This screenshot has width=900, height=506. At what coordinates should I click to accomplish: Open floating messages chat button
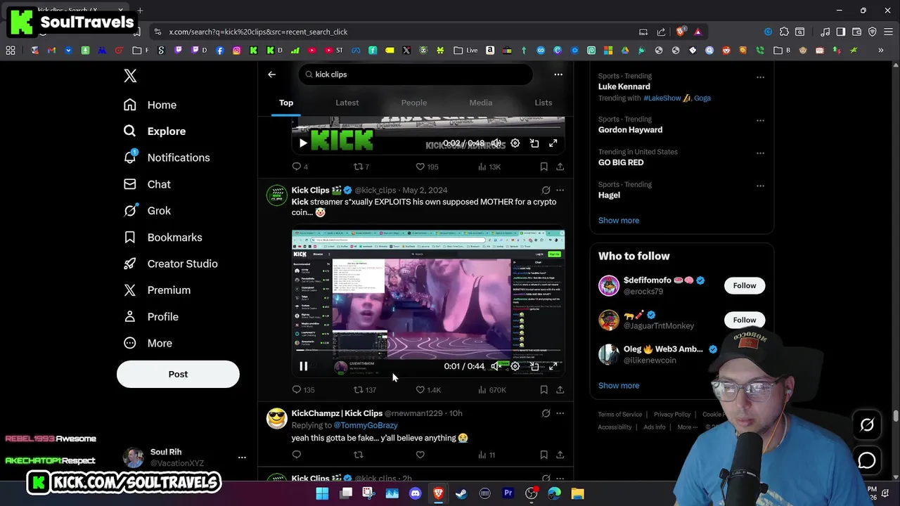[x=867, y=460]
